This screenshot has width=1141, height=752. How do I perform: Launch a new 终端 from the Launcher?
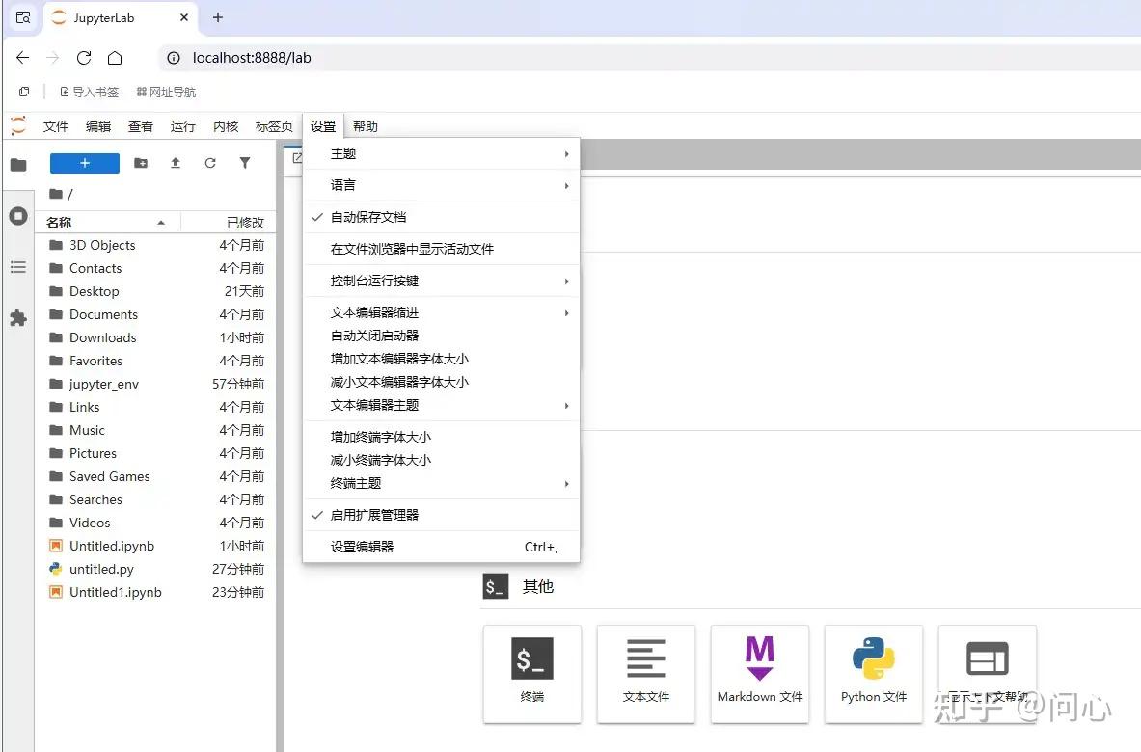pyautogui.click(x=531, y=674)
